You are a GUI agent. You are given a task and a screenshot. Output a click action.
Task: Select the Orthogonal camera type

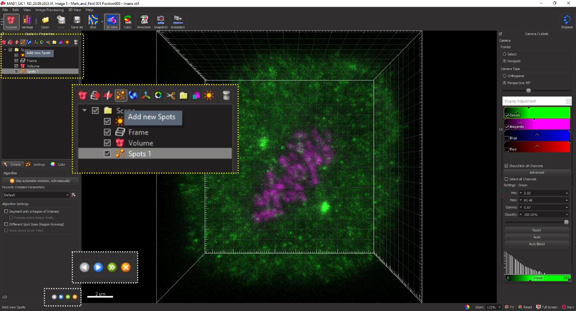tap(505, 76)
